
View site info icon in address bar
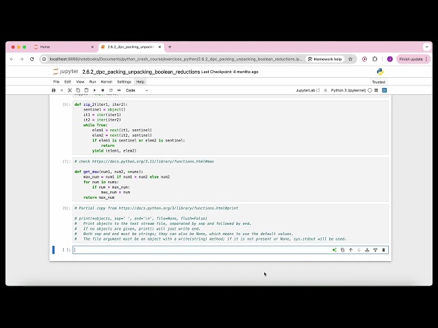[x=44, y=59]
